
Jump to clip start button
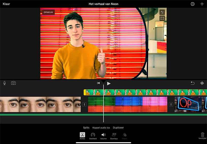tap(98, 83)
